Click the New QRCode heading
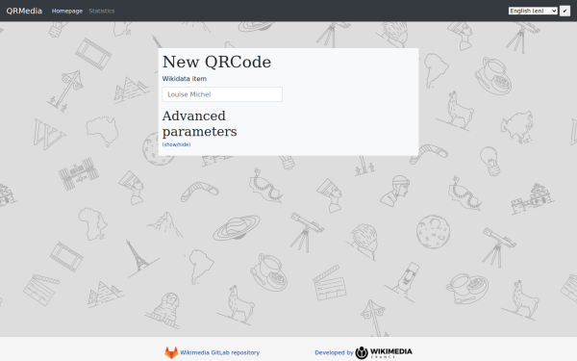The image size is (577, 361). pos(216,62)
